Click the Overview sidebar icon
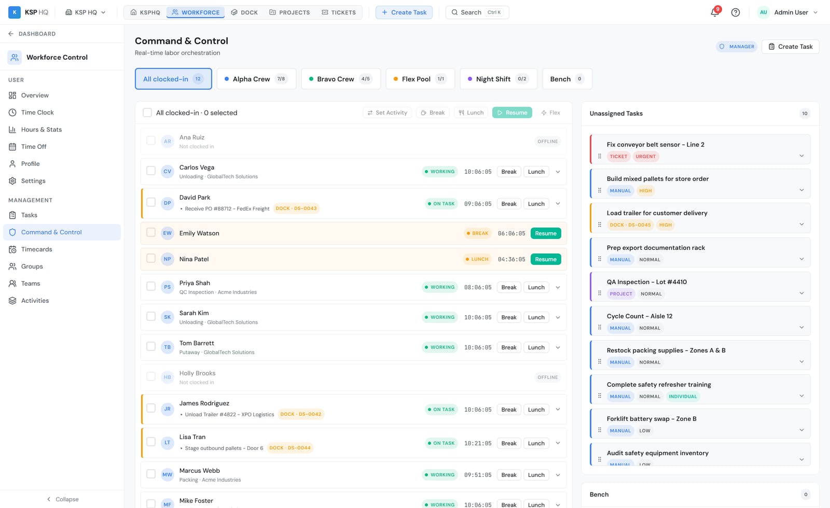830x508 pixels. (x=12, y=95)
